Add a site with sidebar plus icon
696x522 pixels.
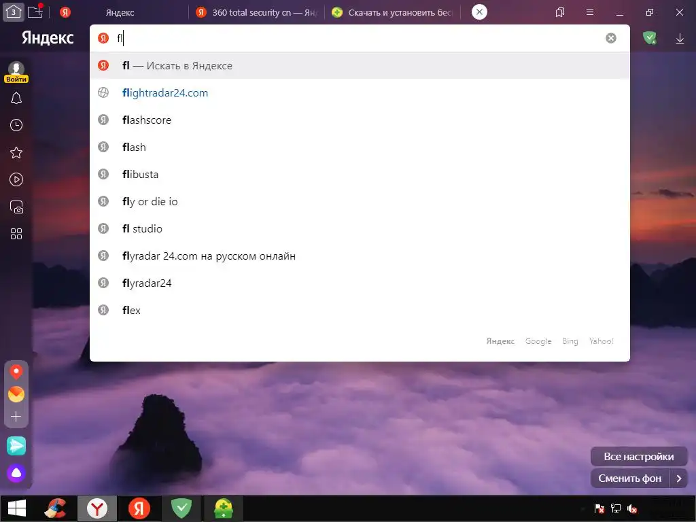pyautogui.click(x=16, y=417)
